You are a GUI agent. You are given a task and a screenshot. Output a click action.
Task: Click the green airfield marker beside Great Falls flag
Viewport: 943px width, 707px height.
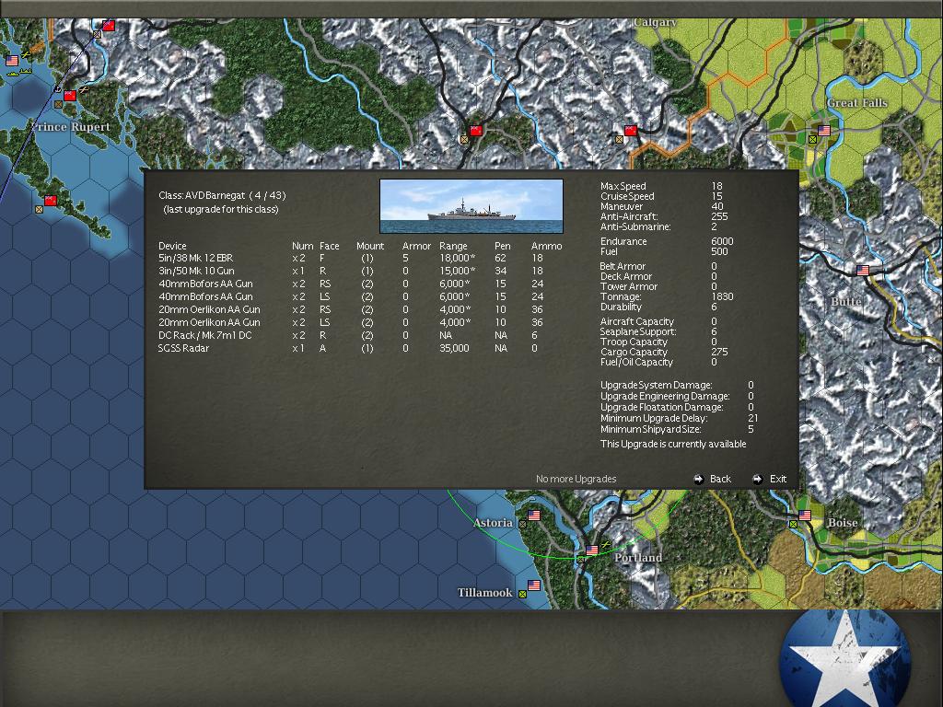[813, 140]
